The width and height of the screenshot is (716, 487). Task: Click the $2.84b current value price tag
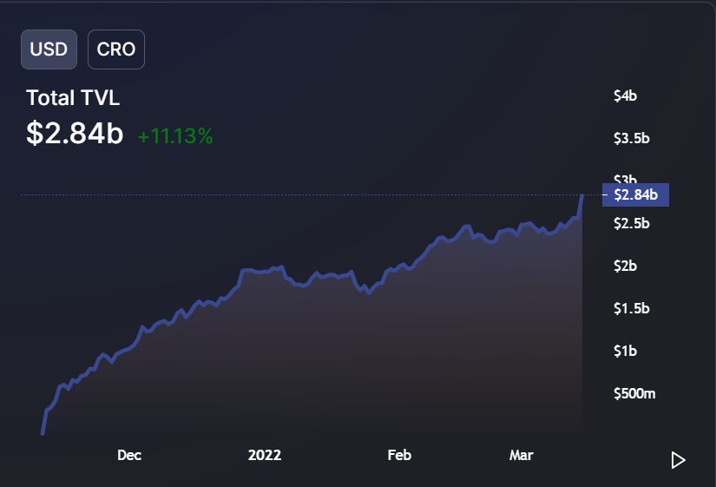635,195
